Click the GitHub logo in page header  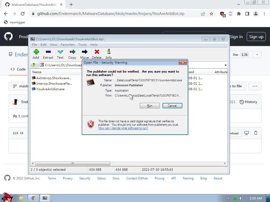coord(8,36)
